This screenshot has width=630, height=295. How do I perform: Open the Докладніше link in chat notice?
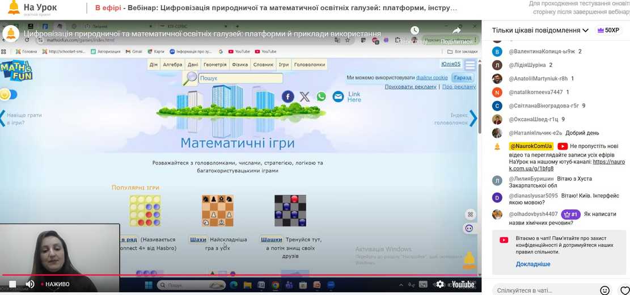(x=532, y=264)
